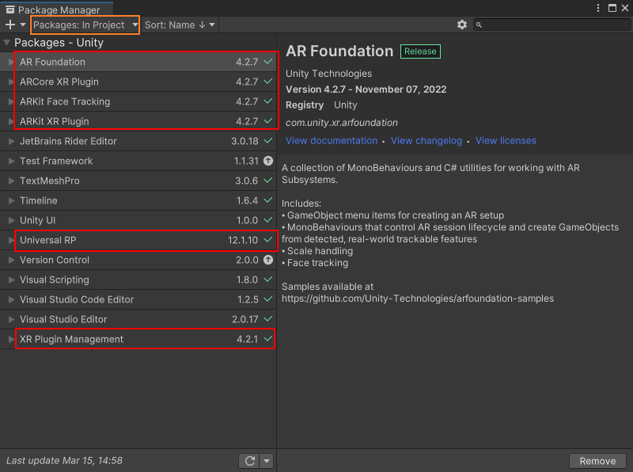The height and width of the screenshot is (472, 633).
Task: Click the Remove button
Action: click(x=597, y=461)
